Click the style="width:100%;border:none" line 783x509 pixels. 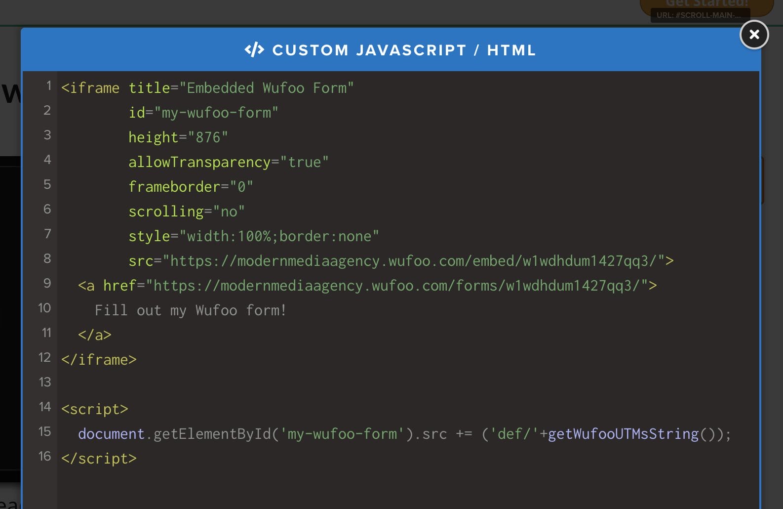(254, 236)
